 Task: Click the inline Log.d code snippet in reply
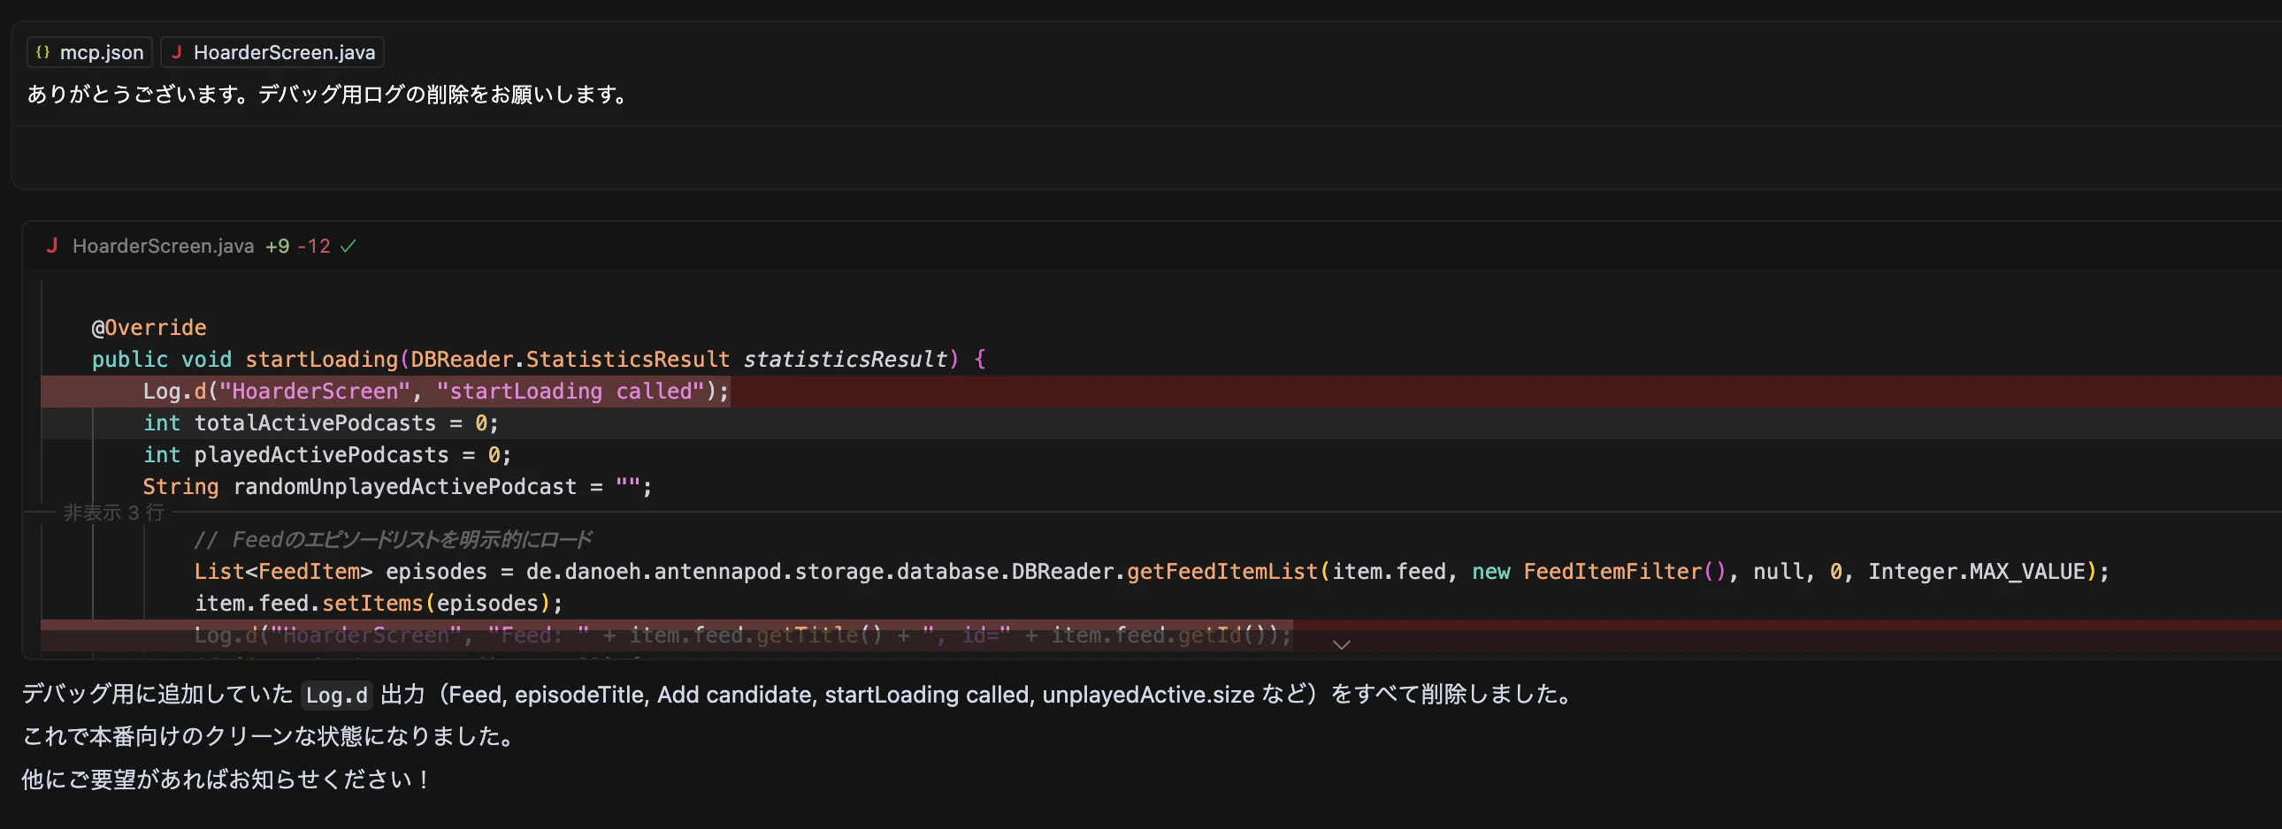pos(337,696)
